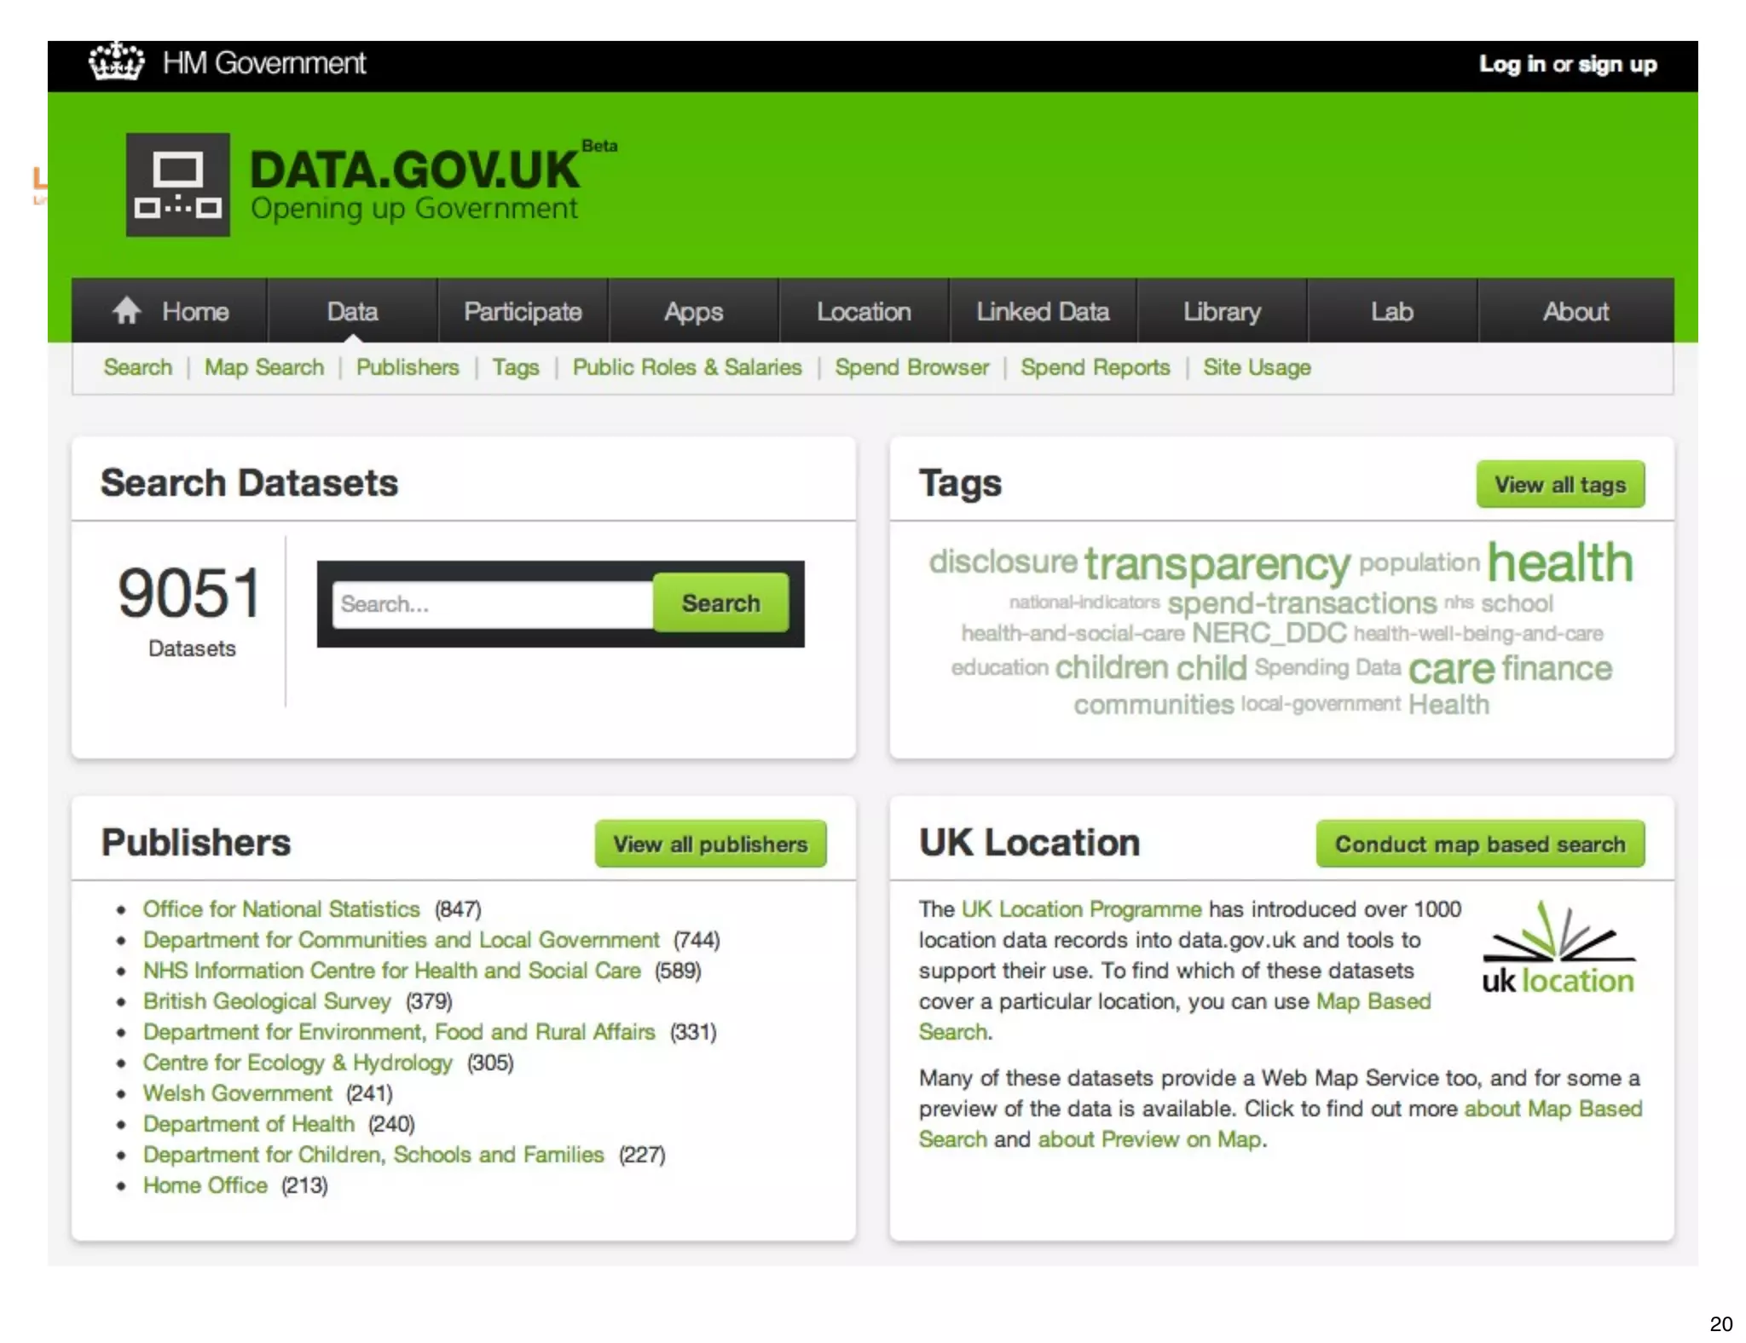Click the DATA.GOV.UK logo icon
The image size is (1746, 1343).
coord(177,185)
